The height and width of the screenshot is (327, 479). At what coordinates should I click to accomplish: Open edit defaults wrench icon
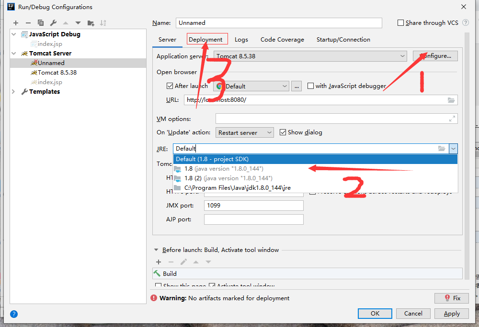pyautogui.click(x=53, y=23)
